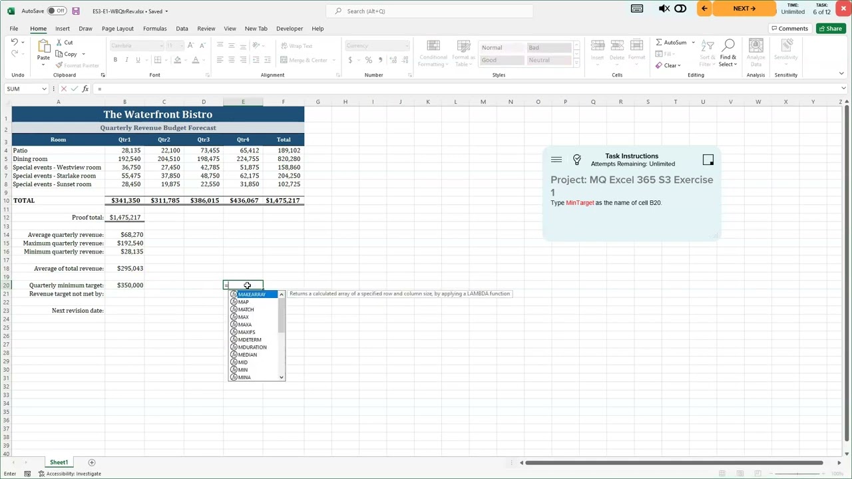Open the Currency number format dropdown
This screenshot has height=479, width=852.
(x=406, y=46)
